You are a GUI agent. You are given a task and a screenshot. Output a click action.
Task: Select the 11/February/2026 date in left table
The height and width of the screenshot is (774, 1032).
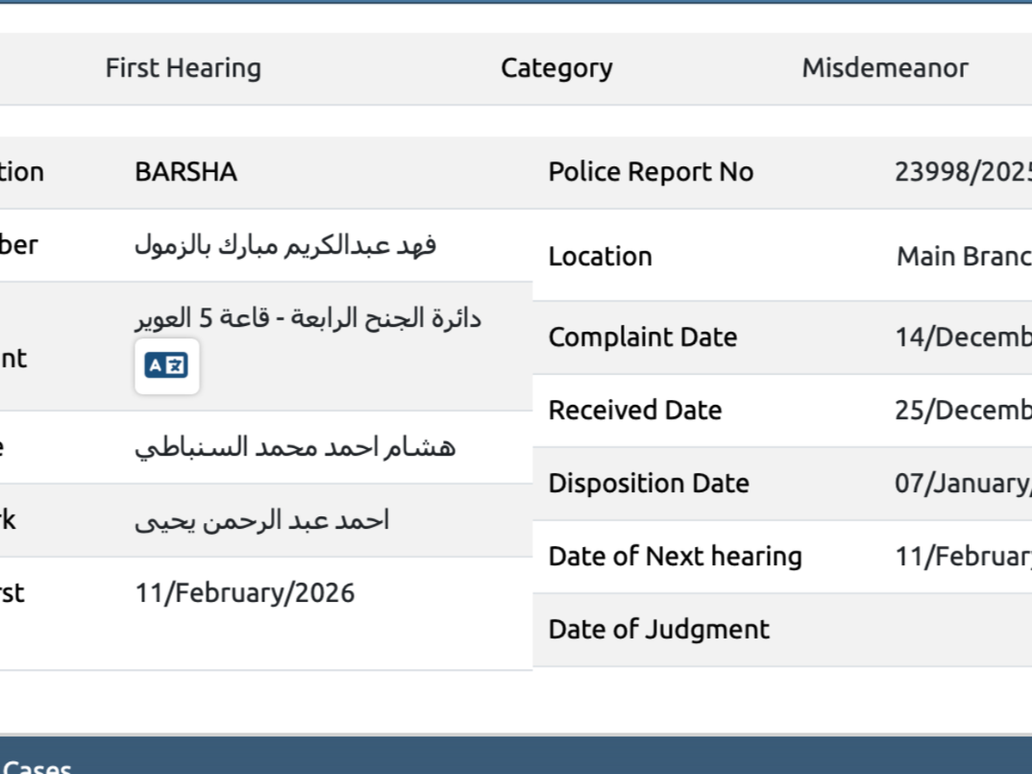[x=245, y=593]
